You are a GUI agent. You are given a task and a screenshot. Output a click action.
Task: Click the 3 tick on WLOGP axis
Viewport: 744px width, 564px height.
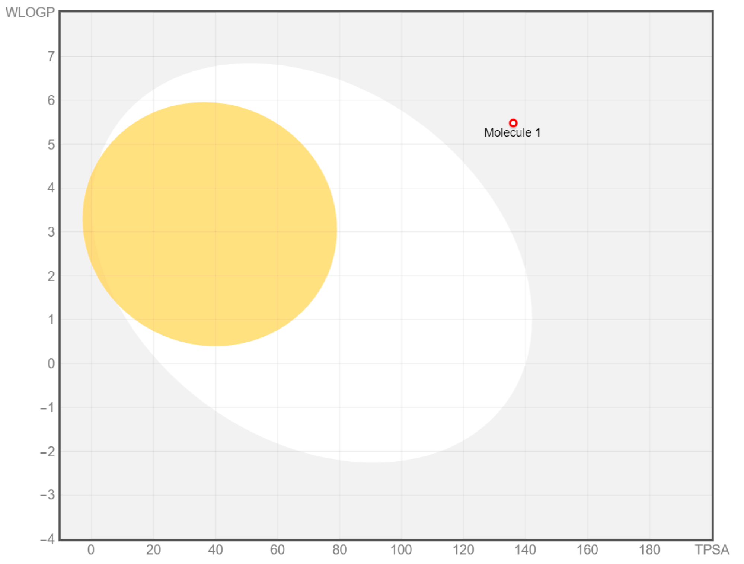tap(51, 232)
